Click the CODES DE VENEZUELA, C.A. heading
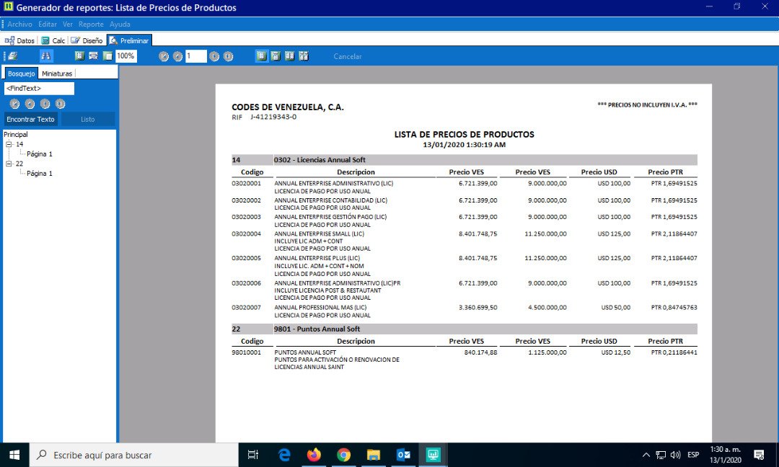Image resolution: width=779 pixels, height=467 pixels. click(288, 107)
